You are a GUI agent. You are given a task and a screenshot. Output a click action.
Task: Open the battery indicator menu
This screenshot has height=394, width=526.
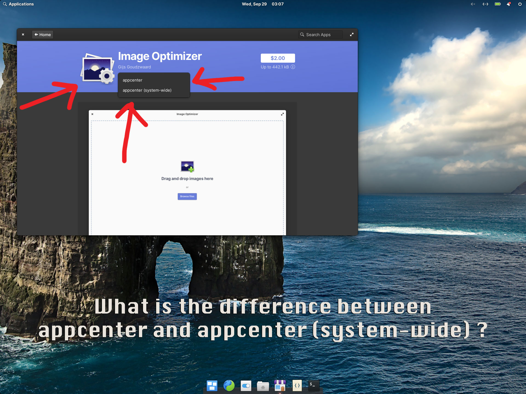point(498,4)
